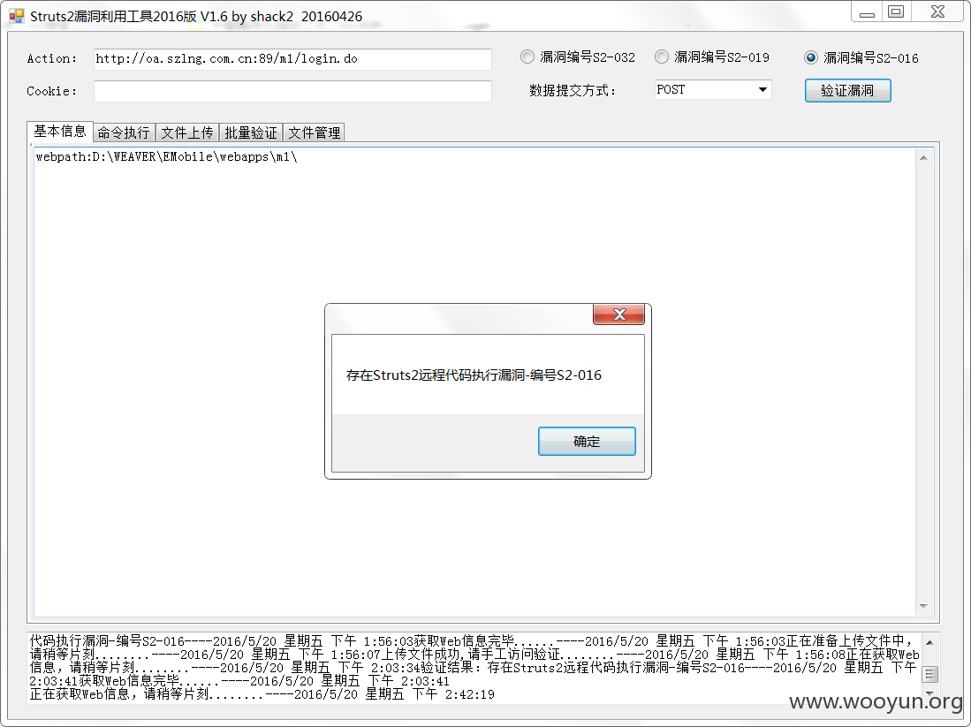Open the POST submit method dropdown
Viewport: 971px width, 727px height.
tap(713, 90)
